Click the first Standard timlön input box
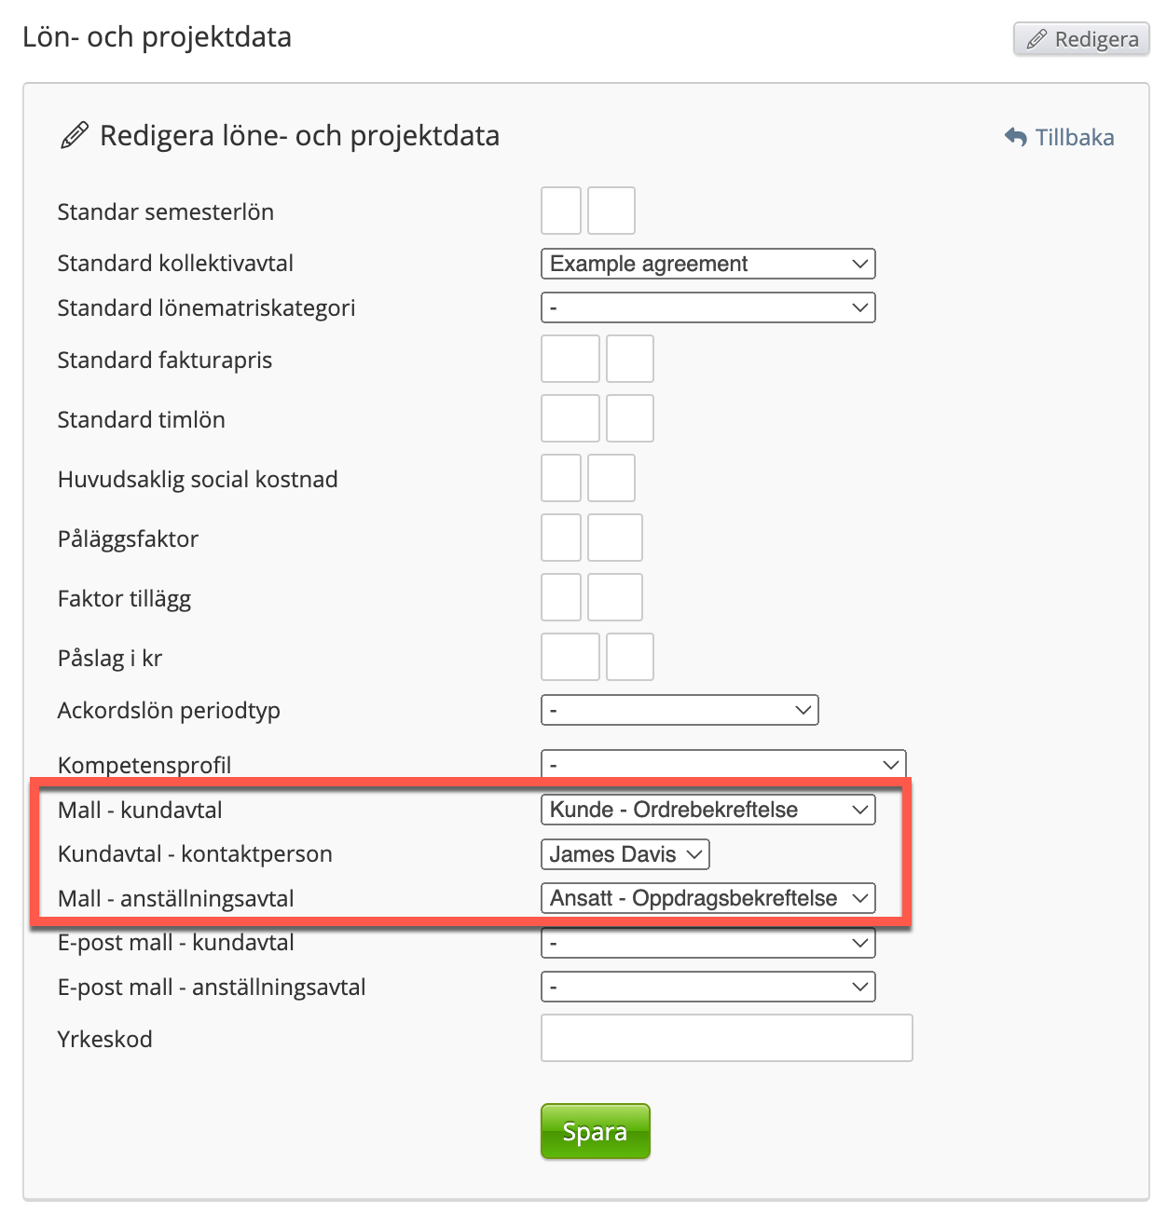 point(570,419)
